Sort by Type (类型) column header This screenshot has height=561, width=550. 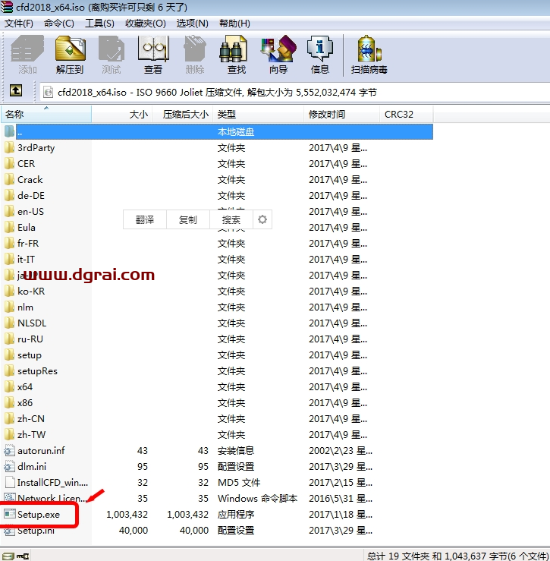click(x=259, y=114)
